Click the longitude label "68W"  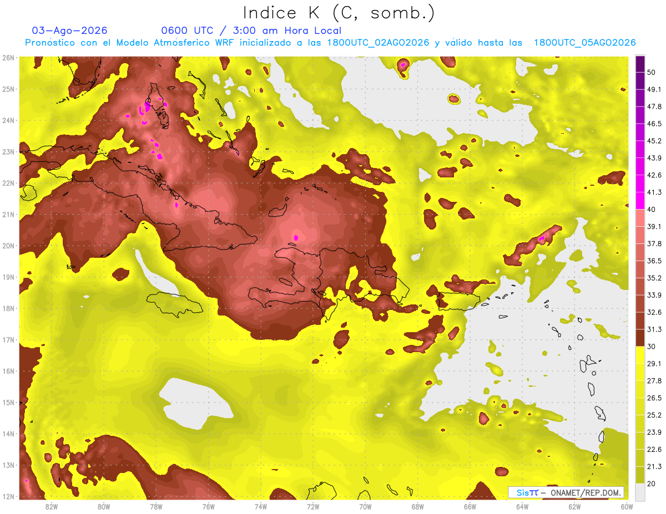click(x=417, y=506)
